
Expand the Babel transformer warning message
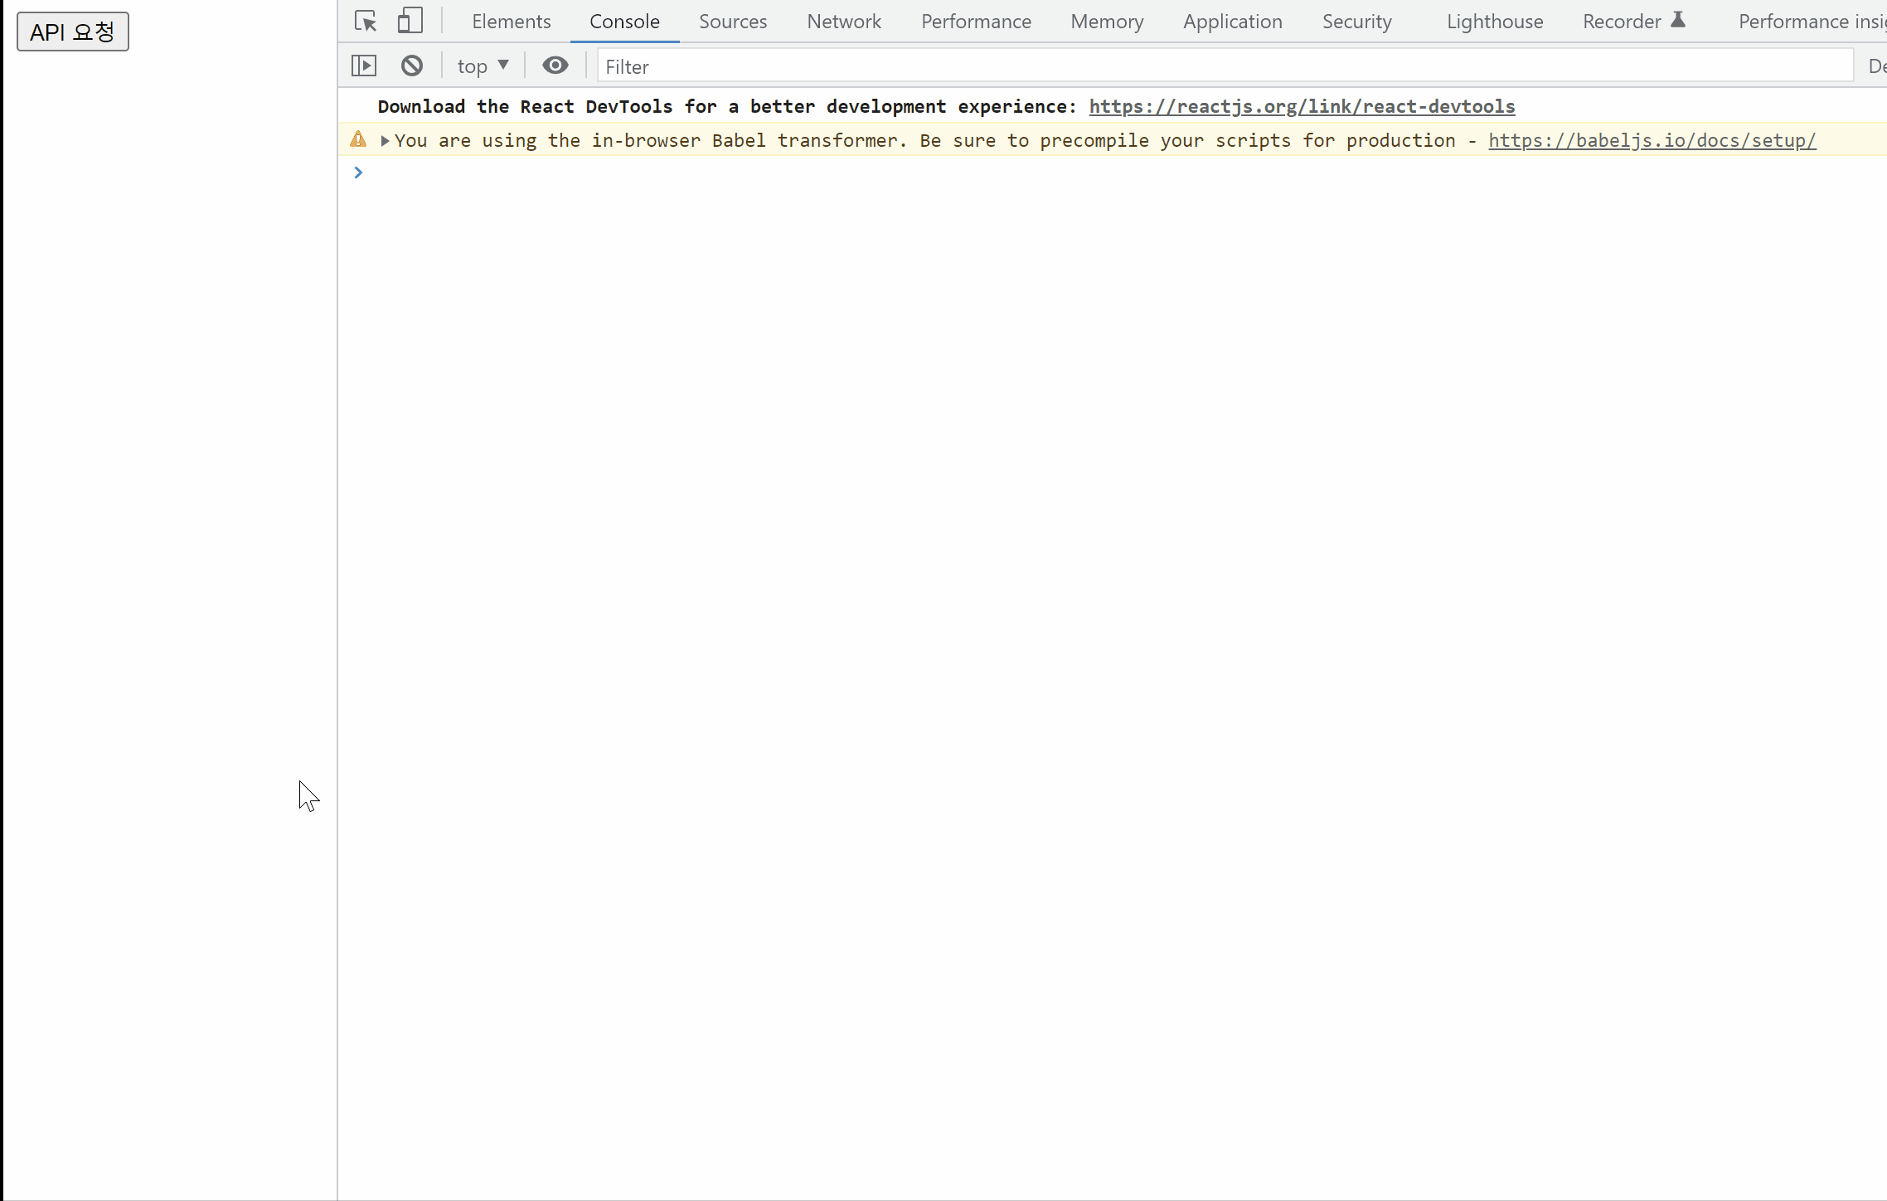(385, 141)
